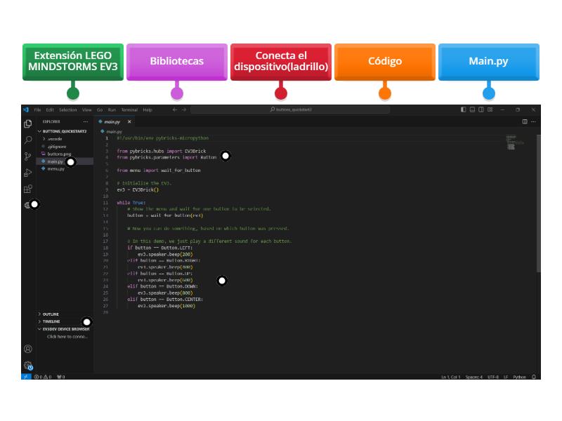The width and height of the screenshot is (562, 421).
Task: Toggle the primary side bar layout button
Action: click(x=464, y=109)
